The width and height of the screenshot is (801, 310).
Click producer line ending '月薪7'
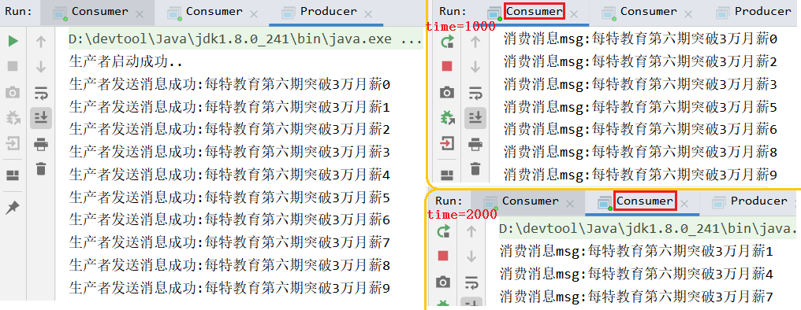229,243
